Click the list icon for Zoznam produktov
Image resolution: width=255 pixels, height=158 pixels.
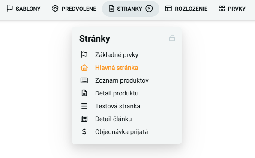(x=84, y=80)
